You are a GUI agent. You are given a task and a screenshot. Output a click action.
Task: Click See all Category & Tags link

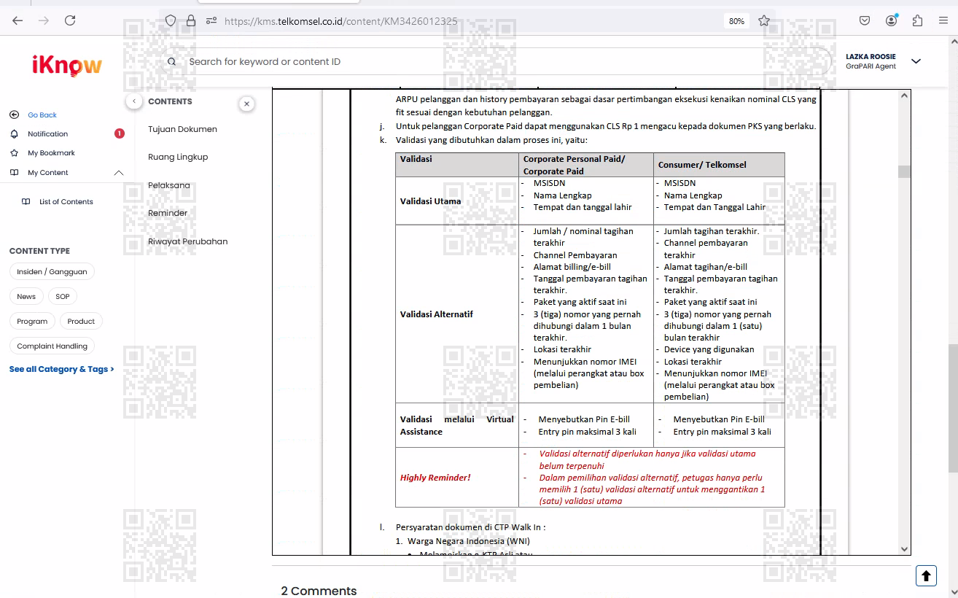(62, 369)
